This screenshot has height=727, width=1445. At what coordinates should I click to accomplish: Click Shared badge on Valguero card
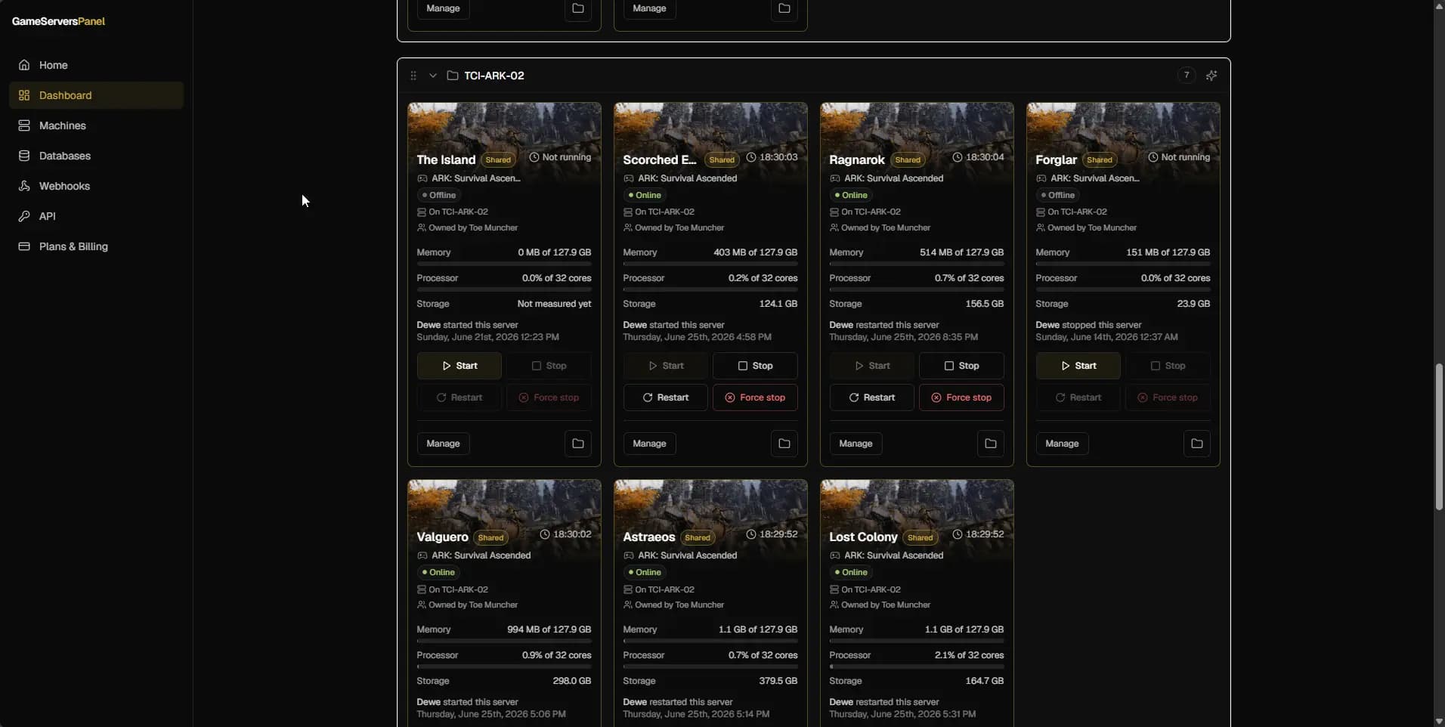[491, 538]
